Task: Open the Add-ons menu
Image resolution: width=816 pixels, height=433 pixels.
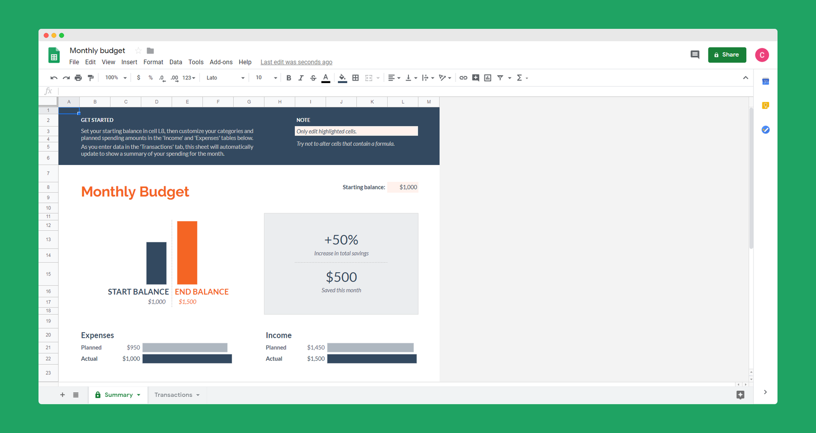Action: 221,62
